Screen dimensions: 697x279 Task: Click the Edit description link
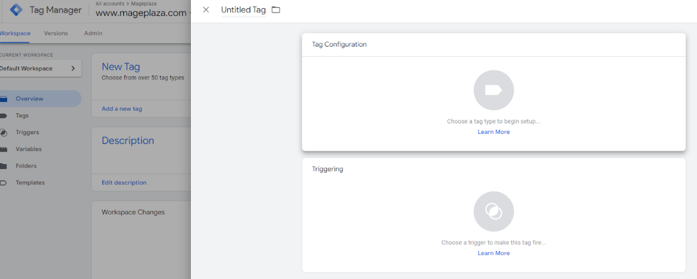click(124, 182)
